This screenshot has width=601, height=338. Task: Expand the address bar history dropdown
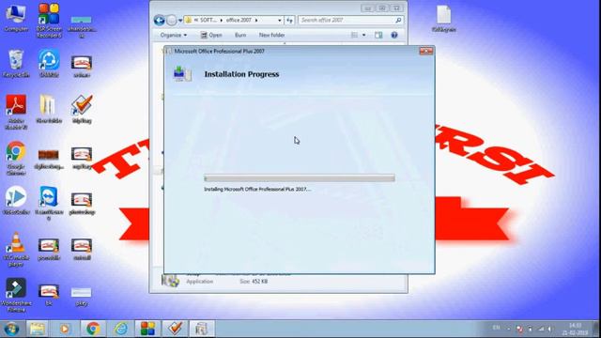(280, 20)
